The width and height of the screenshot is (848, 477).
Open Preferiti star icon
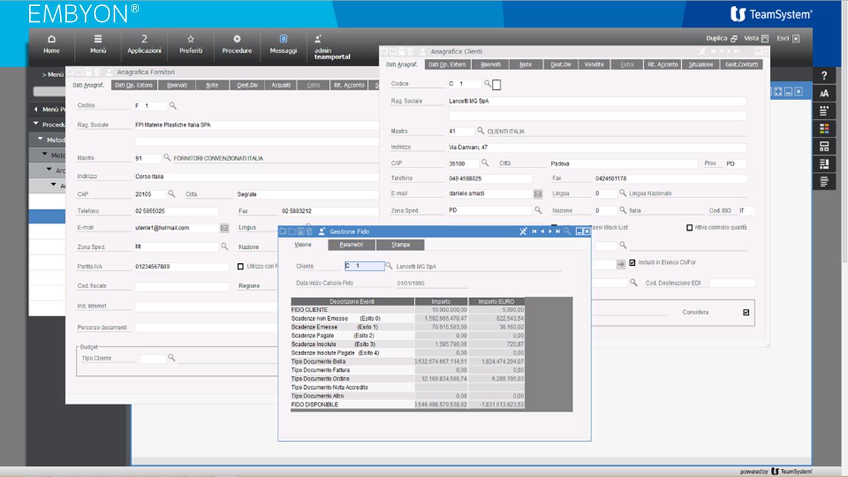191,44
